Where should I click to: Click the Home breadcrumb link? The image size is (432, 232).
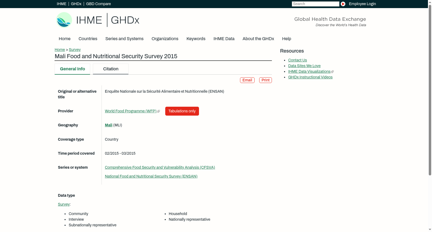tap(60, 50)
